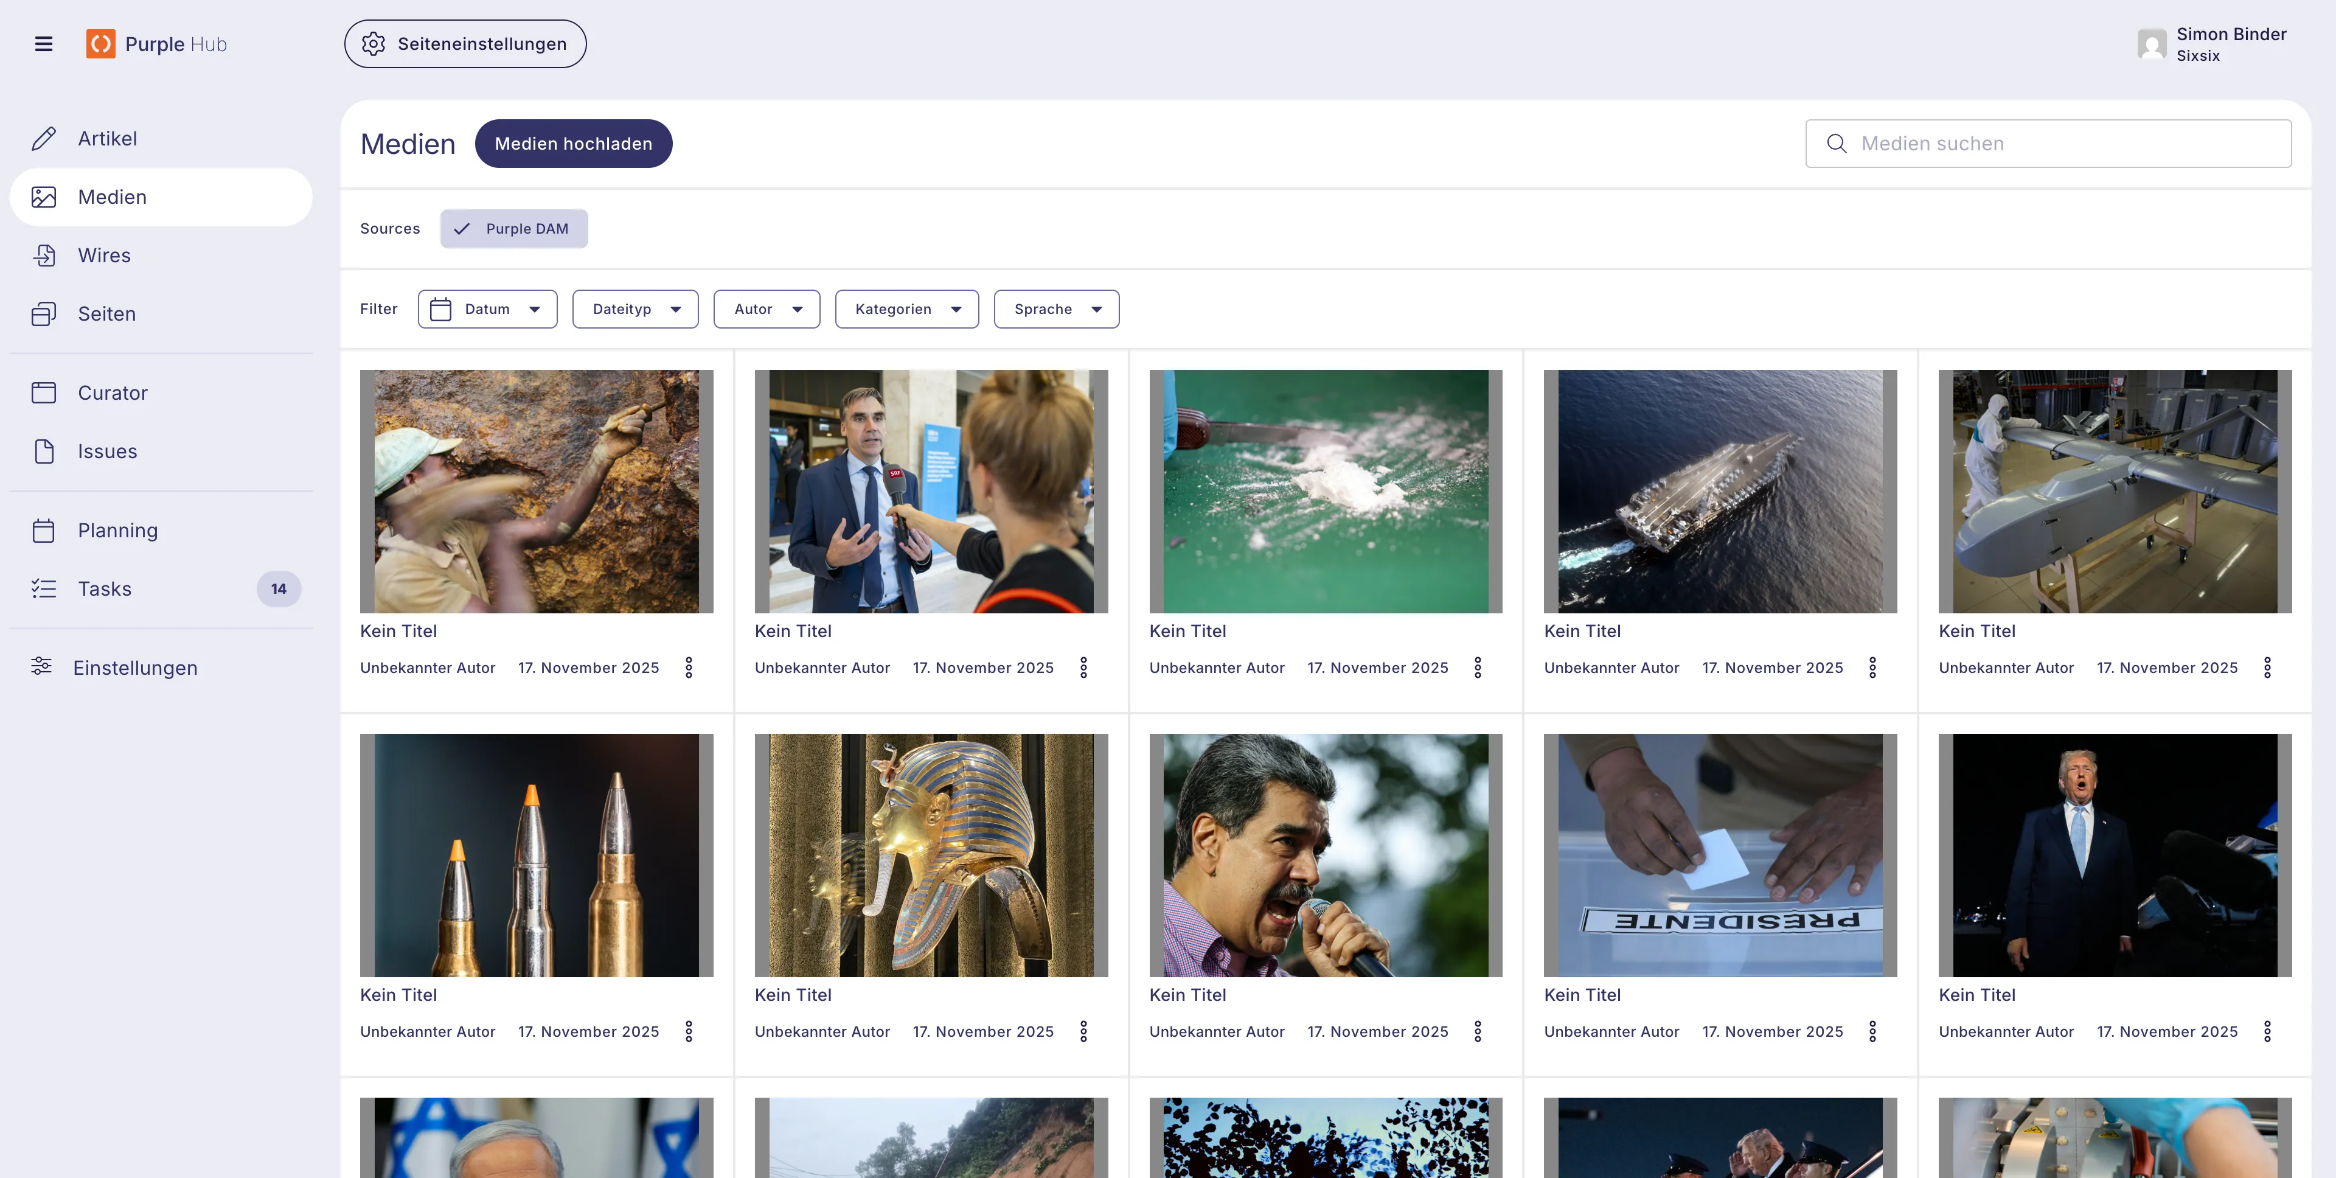Open options menu for man in blue tie photo

2267,1032
